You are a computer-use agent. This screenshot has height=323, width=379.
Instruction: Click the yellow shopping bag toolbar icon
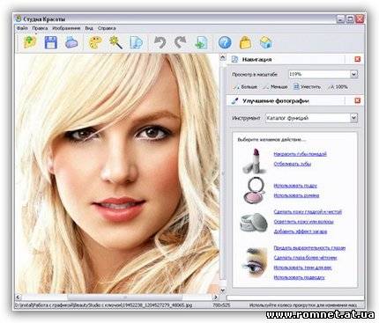click(245, 42)
